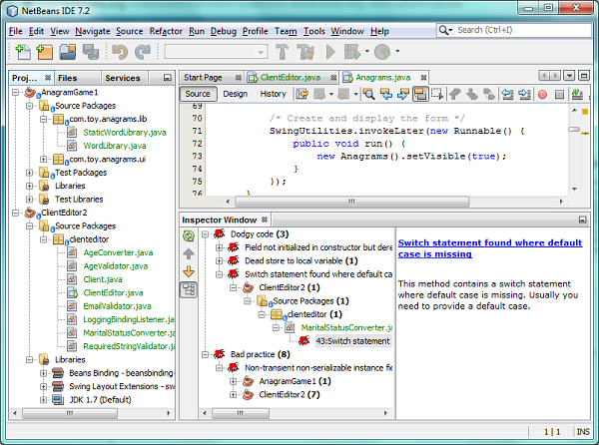This screenshot has height=445, width=599.
Task: Click the New File toolbar icon
Action: 23,52
